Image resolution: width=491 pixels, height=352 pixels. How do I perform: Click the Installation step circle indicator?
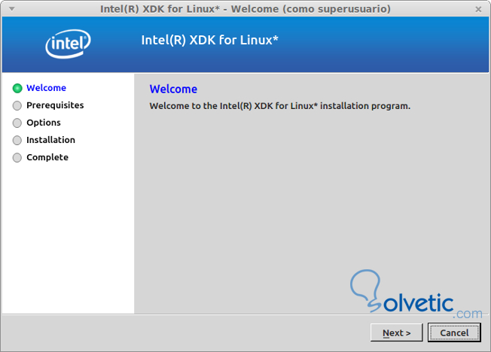point(17,140)
